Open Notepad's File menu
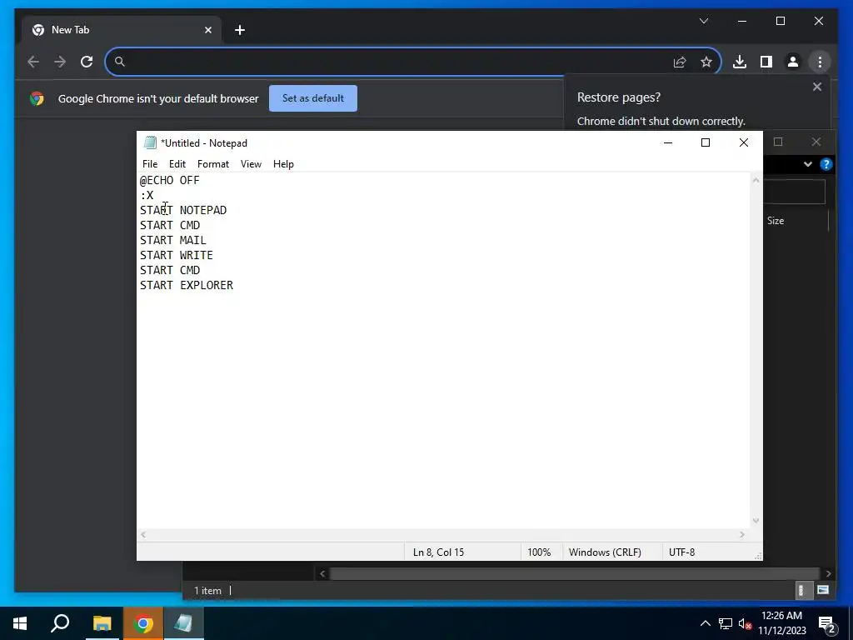Viewport: 853px width, 640px height. click(150, 164)
